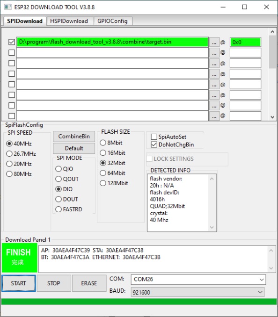The image size is (278, 317).
Task: Click the green FINISH status indicator
Action: 20,258
